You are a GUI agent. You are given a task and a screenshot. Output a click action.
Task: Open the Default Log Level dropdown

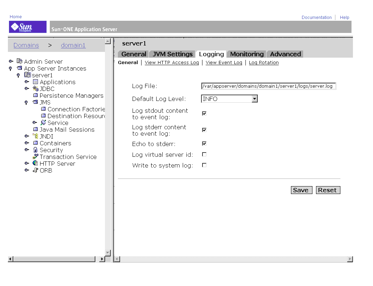click(x=254, y=99)
